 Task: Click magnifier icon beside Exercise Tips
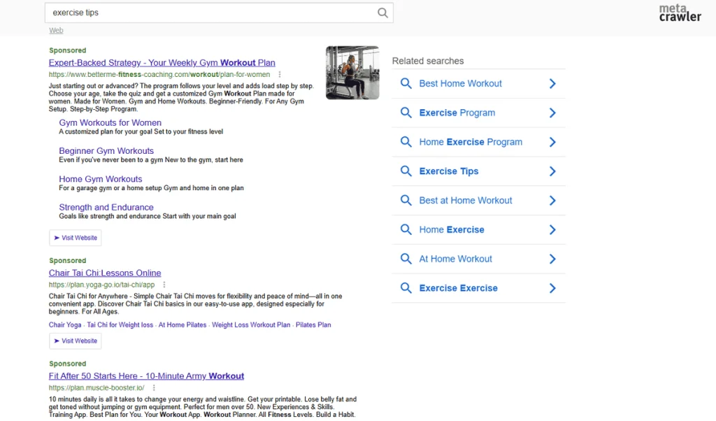(x=406, y=171)
